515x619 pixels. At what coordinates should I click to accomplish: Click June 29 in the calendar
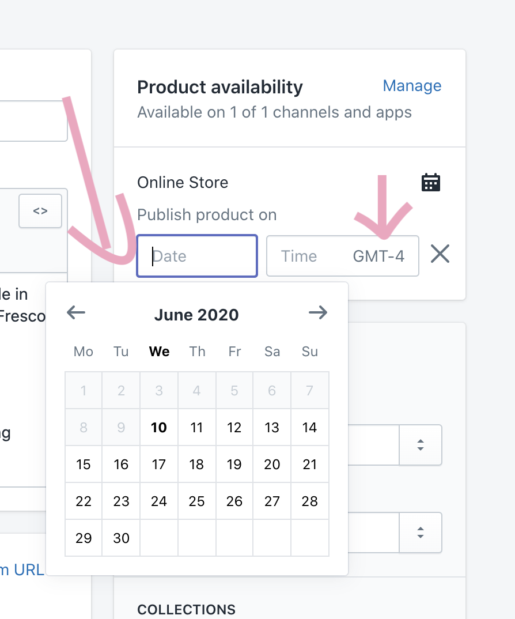tap(84, 538)
